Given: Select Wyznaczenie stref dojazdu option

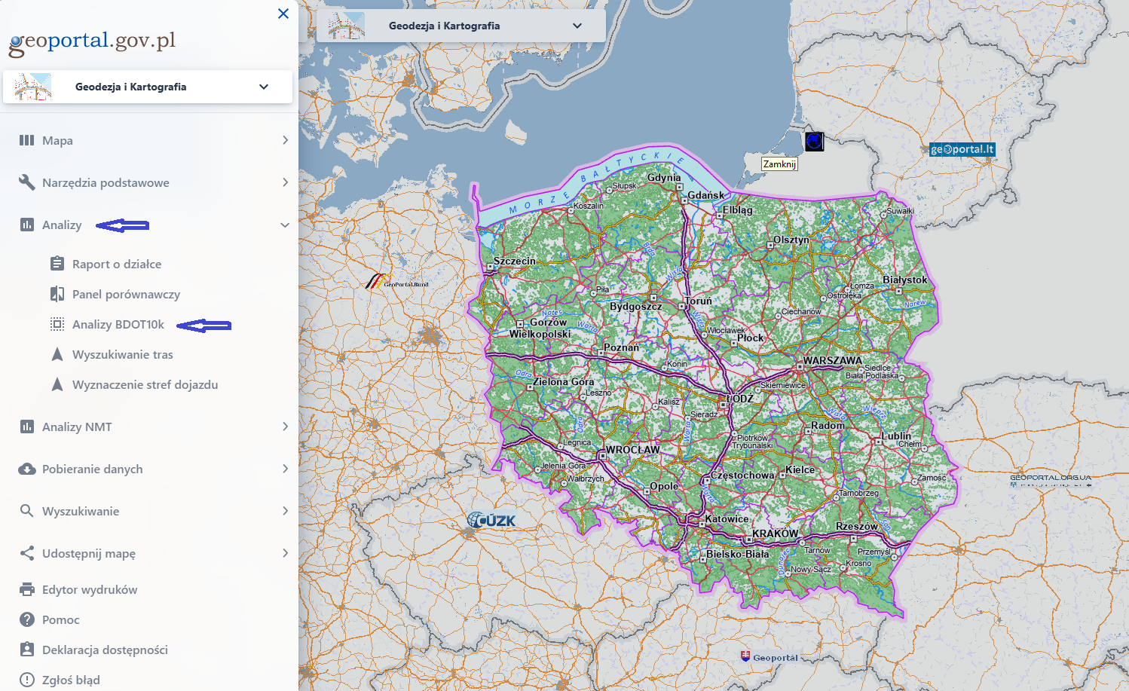Looking at the screenshot, I should 145,384.
